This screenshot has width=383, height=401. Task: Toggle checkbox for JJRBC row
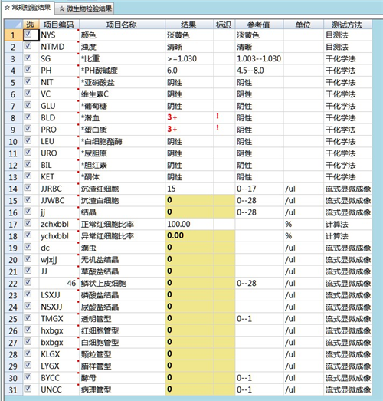coord(28,188)
